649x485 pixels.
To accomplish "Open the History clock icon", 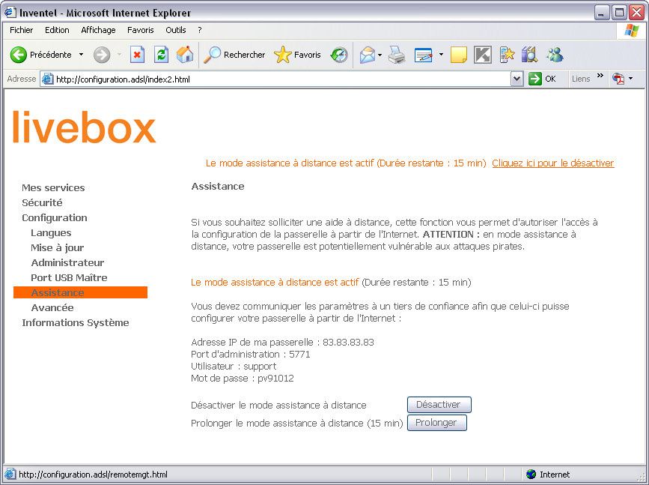I will click(339, 55).
